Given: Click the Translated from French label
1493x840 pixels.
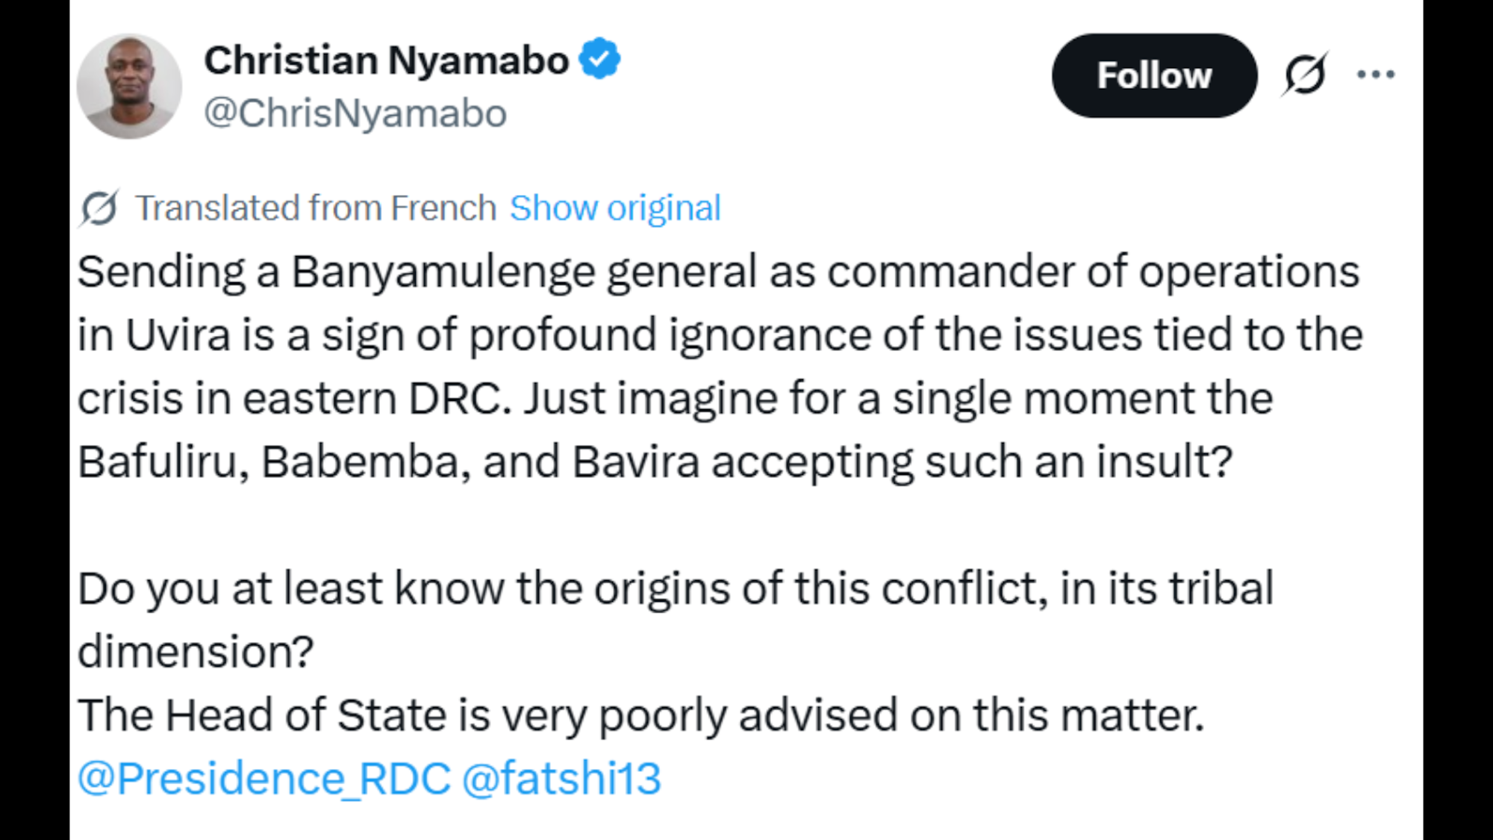Looking at the screenshot, I should tap(316, 208).
